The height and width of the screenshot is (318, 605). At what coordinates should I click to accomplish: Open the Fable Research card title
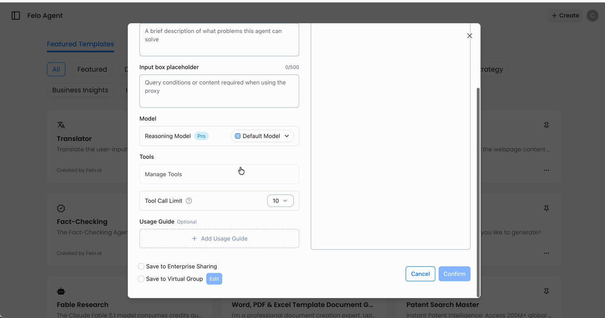click(83, 305)
